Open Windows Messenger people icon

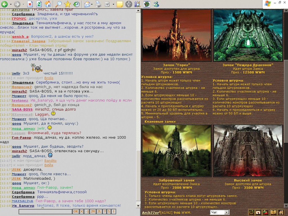pyautogui.click(x=156, y=4)
